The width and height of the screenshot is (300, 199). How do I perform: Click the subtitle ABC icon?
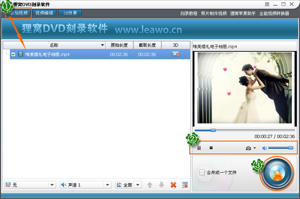(x=8, y=185)
